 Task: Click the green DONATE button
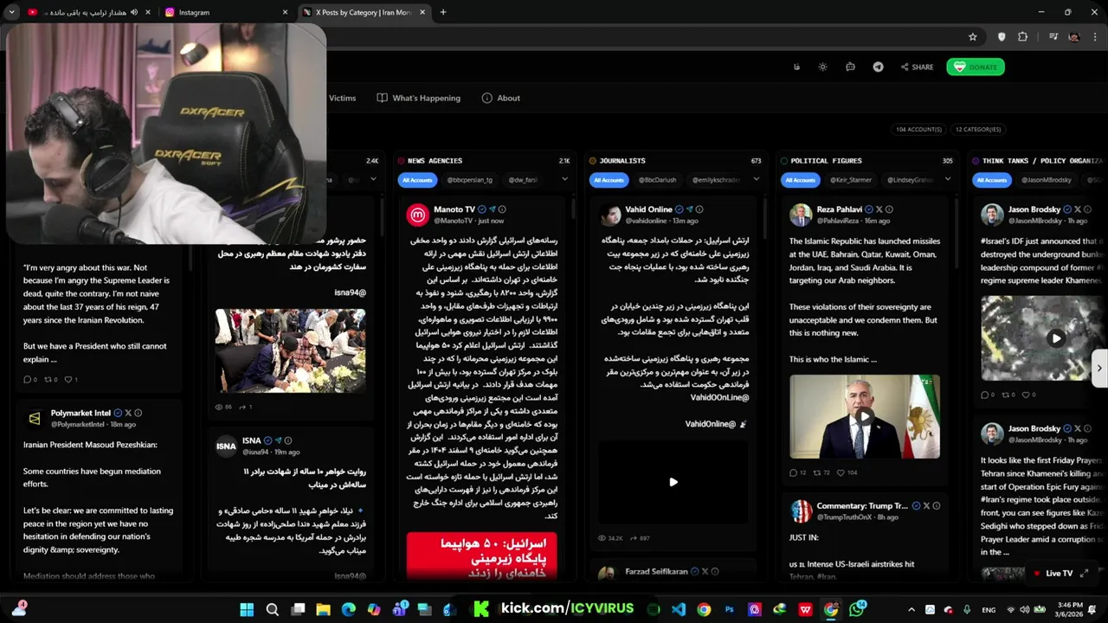975,67
